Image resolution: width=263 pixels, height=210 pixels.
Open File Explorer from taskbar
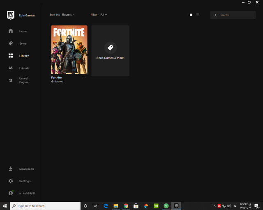(x=116, y=206)
